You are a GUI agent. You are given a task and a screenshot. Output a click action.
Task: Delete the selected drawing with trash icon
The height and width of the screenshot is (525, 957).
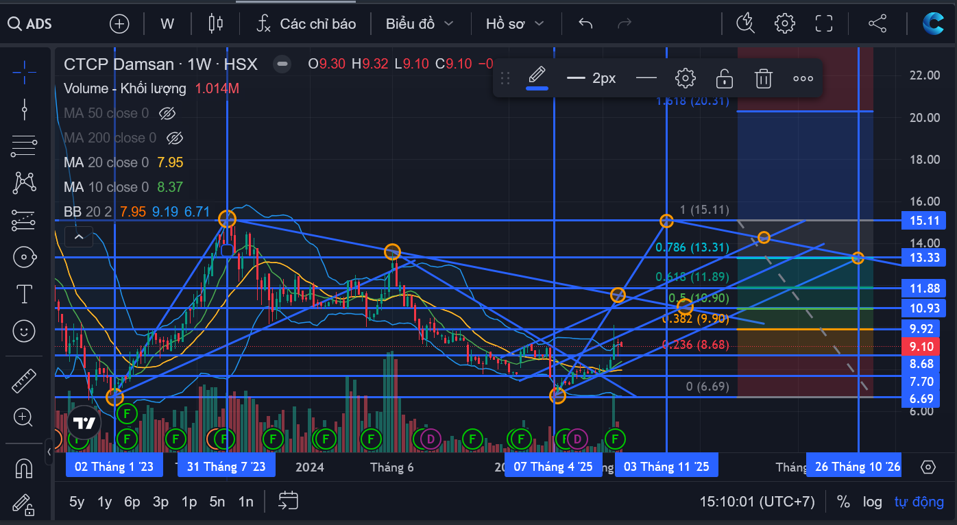764,78
